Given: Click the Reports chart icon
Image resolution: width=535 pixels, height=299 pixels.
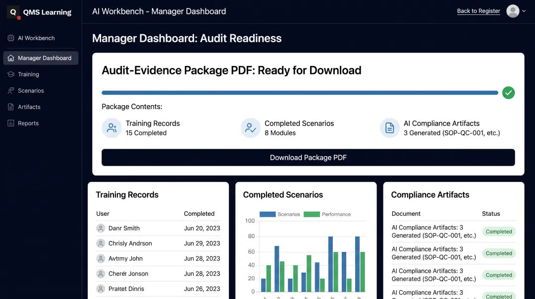Looking at the screenshot, I should [11, 123].
